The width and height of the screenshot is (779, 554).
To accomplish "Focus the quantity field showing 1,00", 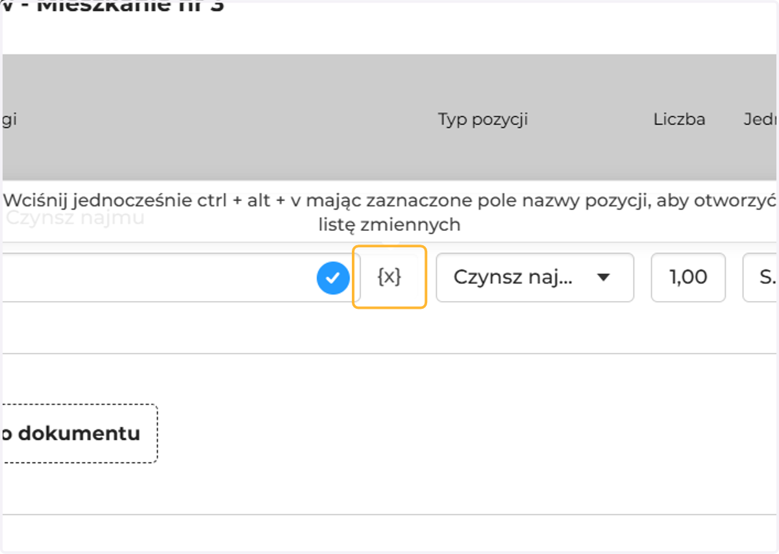I will (688, 278).
